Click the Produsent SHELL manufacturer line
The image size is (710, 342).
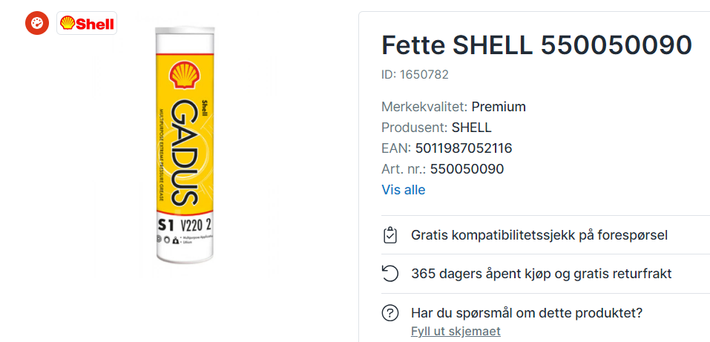[436, 127]
